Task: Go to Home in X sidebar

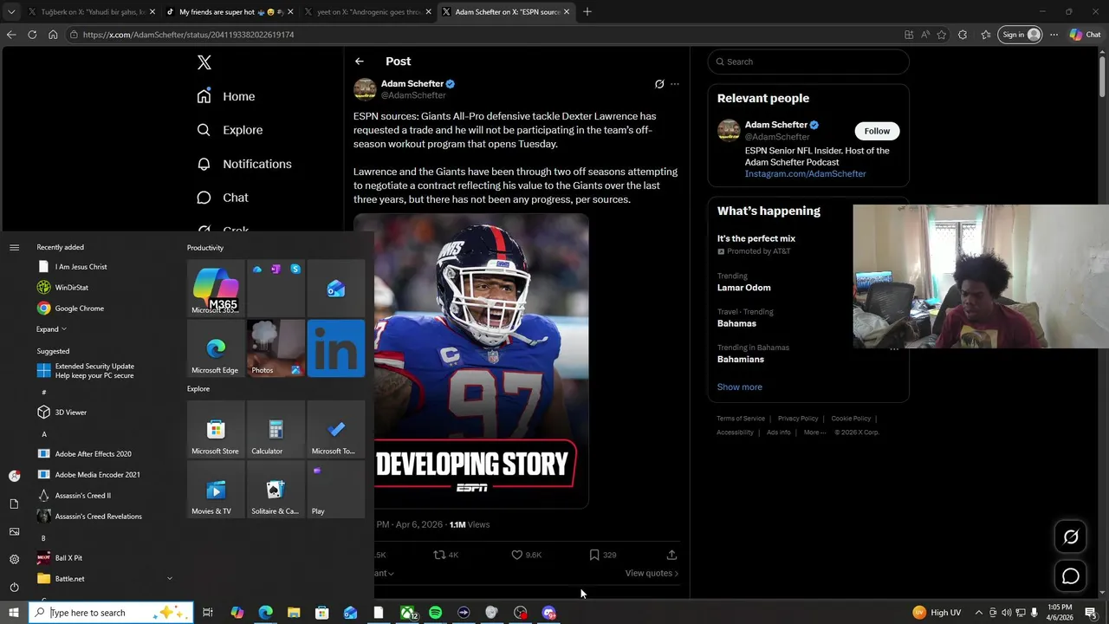Action: coord(226,96)
